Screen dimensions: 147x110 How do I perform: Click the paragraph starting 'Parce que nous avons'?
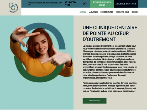pos(109,87)
